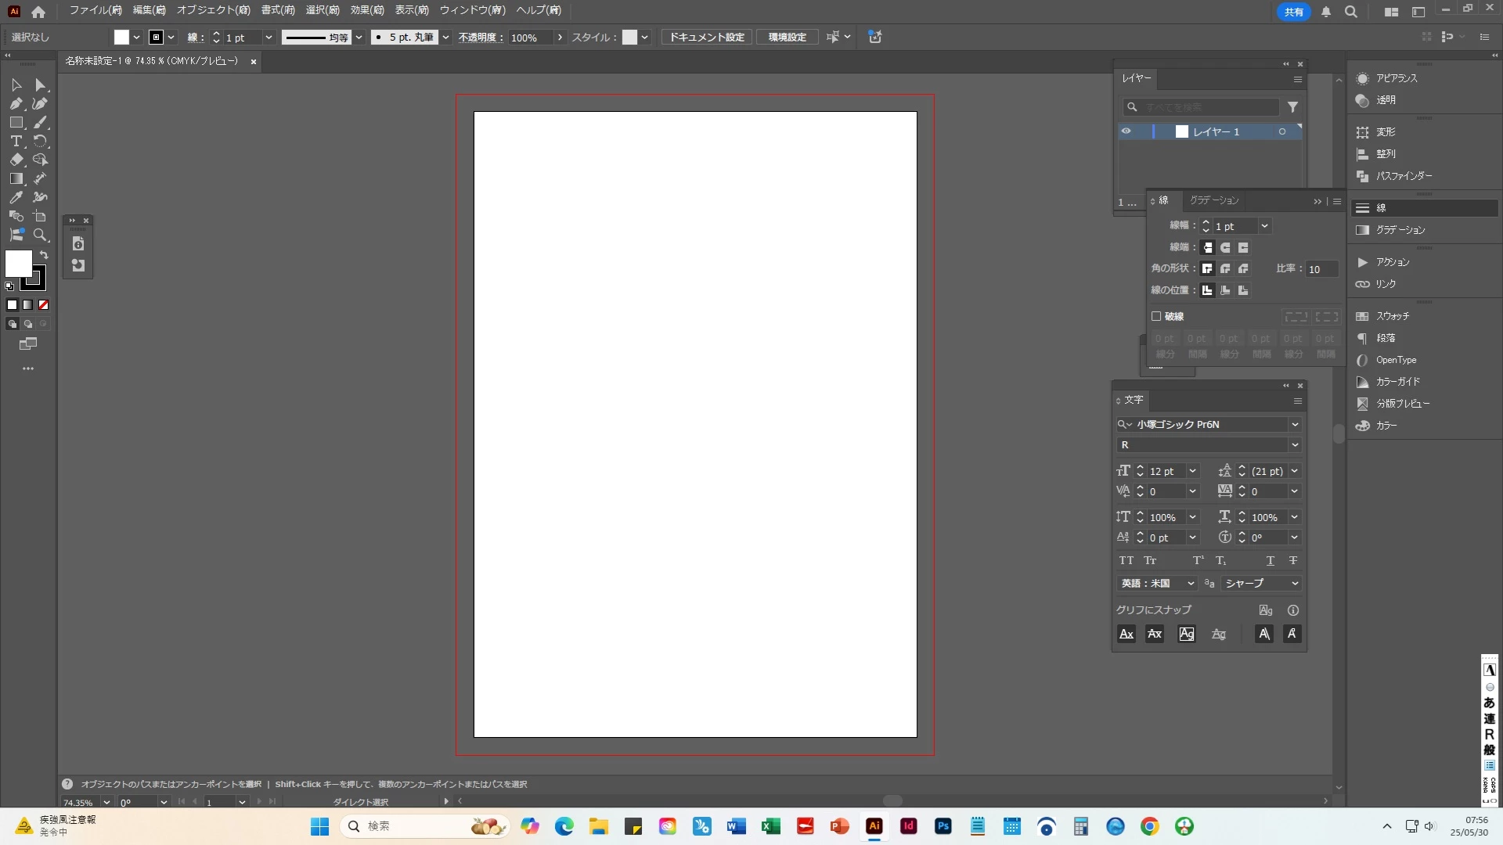Open the Pathfinder panel icon
Screen dimensions: 1503x845
click(1363, 176)
